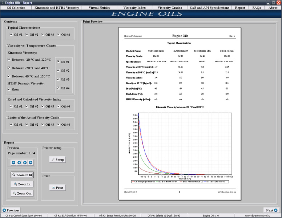The width and height of the screenshot is (282, 218).
Task: Maximize the Engine Oils window
Action: pos(273,3)
